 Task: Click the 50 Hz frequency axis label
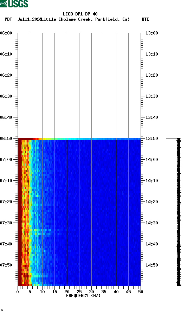point(141,292)
